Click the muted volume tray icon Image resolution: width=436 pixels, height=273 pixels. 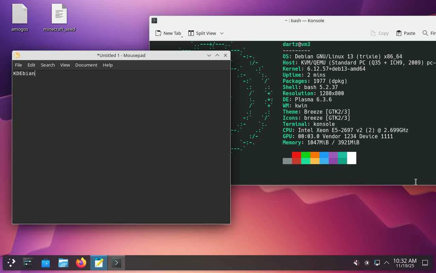point(356,263)
